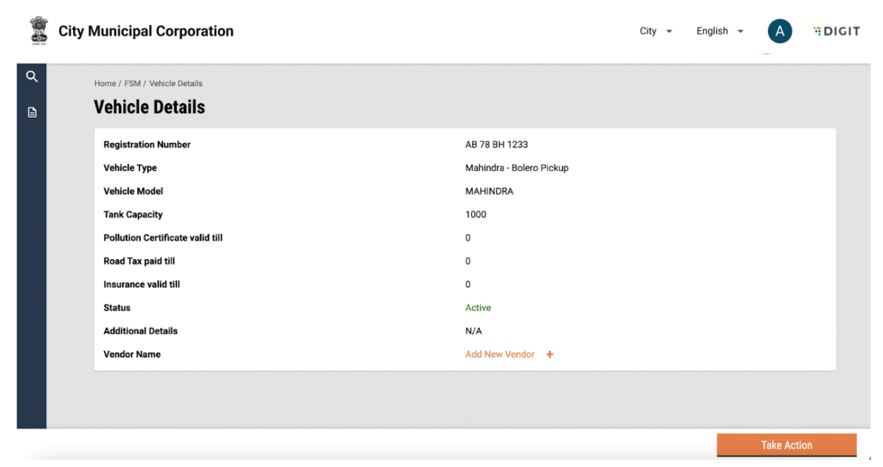Open the English language dropdown

pos(719,31)
